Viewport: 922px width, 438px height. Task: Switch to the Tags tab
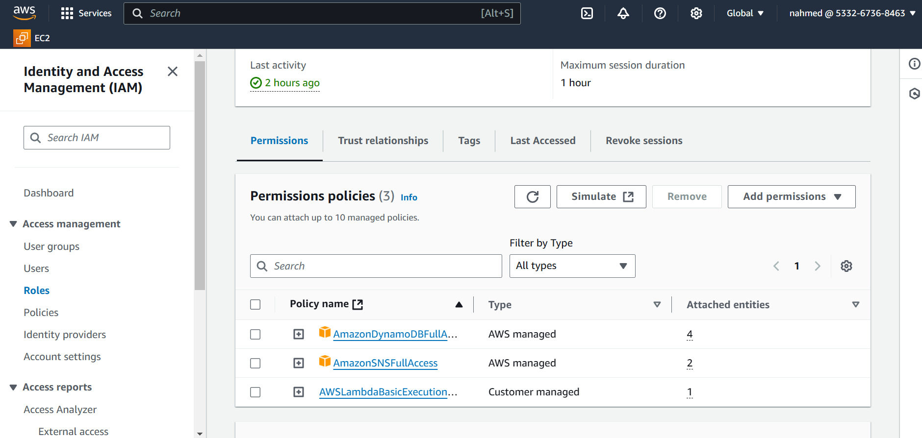click(469, 141)
